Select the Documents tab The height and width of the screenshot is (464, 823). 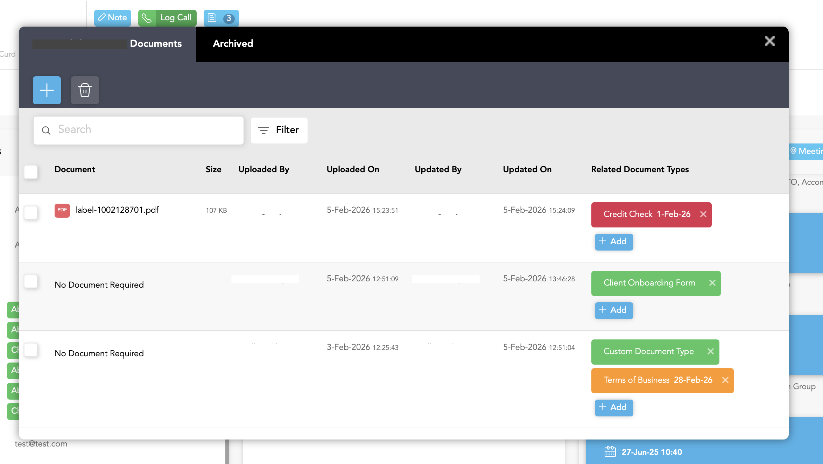coord(156,44)
